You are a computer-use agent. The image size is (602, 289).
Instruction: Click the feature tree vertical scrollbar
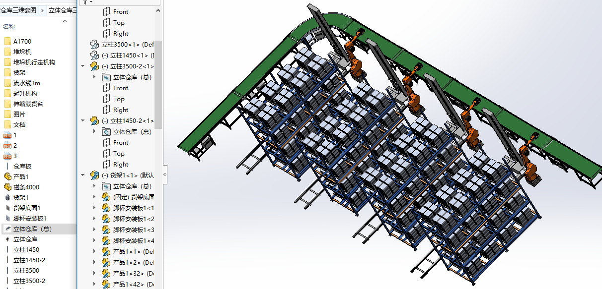point(158,84)
